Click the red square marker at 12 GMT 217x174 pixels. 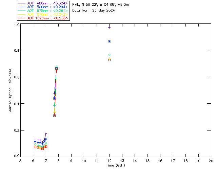[x=109, y=60]
